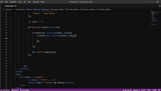The image size is (161, 91).
Task: Click the Restricted Mode status item
Action: (5, 90)
